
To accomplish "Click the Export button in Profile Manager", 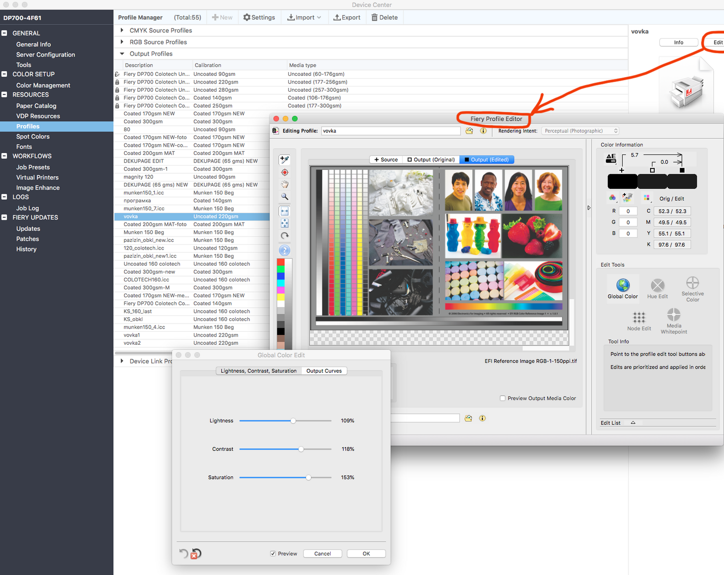I will [347, 17].
